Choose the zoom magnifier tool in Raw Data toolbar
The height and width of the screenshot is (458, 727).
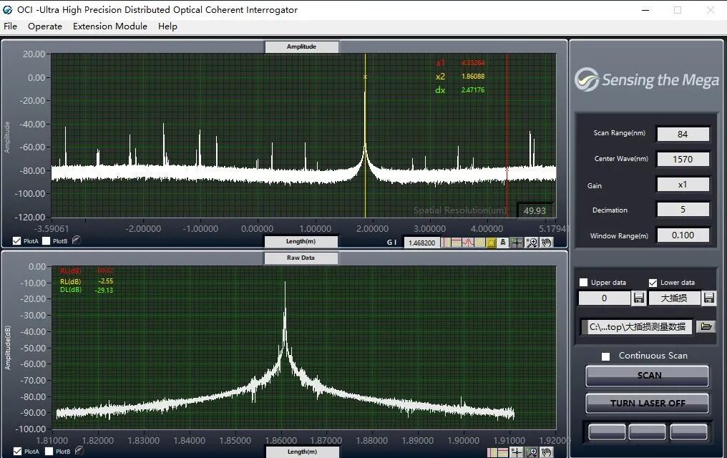click(532, 452)
